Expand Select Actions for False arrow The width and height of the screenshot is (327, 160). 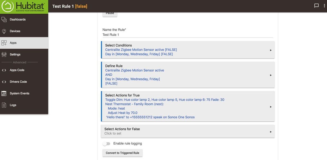coord(271,132)
